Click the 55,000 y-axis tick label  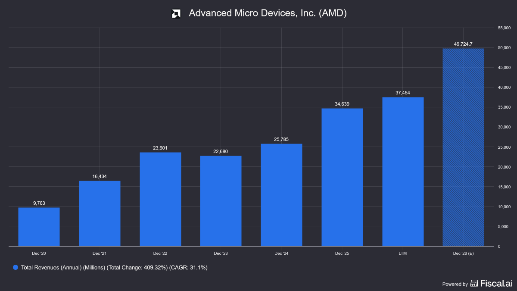(x=505, y=28)
